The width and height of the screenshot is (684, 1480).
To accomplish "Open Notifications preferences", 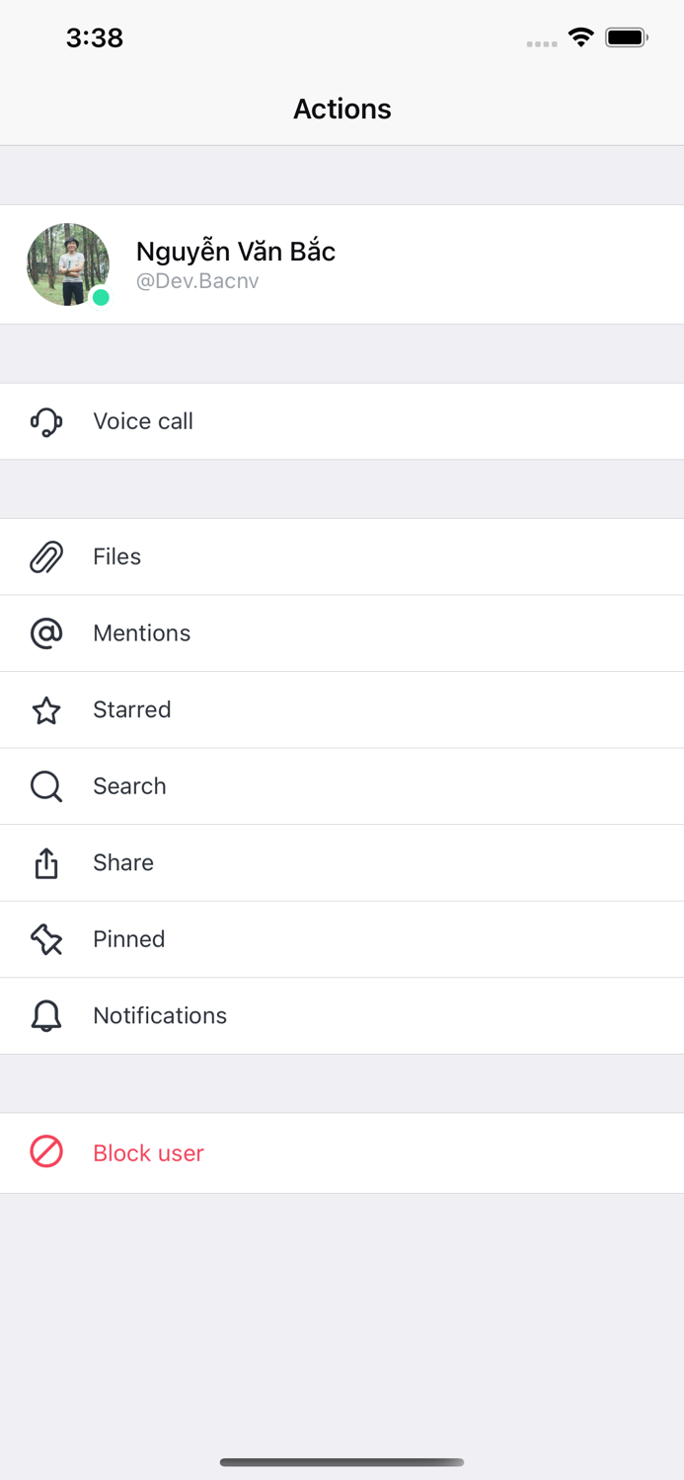I will click(x=160, y=1015).
